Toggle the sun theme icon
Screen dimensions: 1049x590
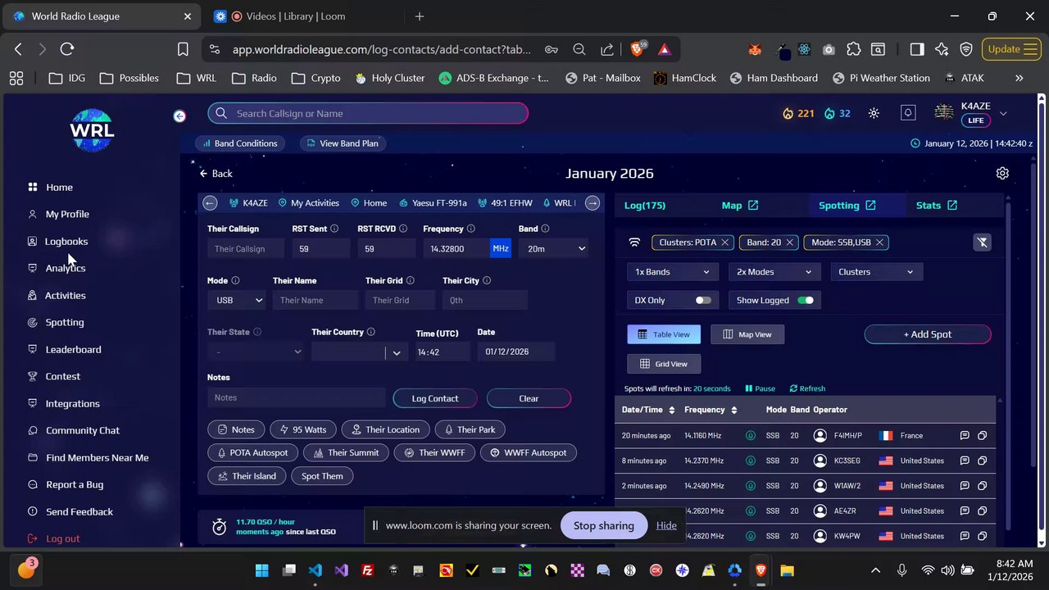pyautogui.click(x=874, y=113)
